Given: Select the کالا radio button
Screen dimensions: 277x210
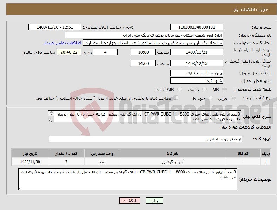Looking at the screenshot, I should point(225,89).
